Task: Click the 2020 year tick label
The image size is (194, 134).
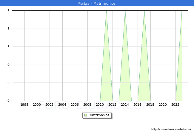Action: click(x=163, y=105)
